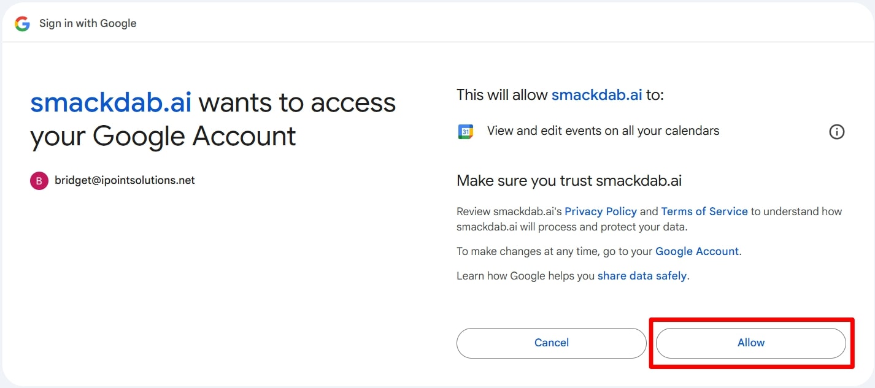The height and width of the screenshot is (388, 875).
Task: Click the Google 'G' logo
Action: point(23,23)
